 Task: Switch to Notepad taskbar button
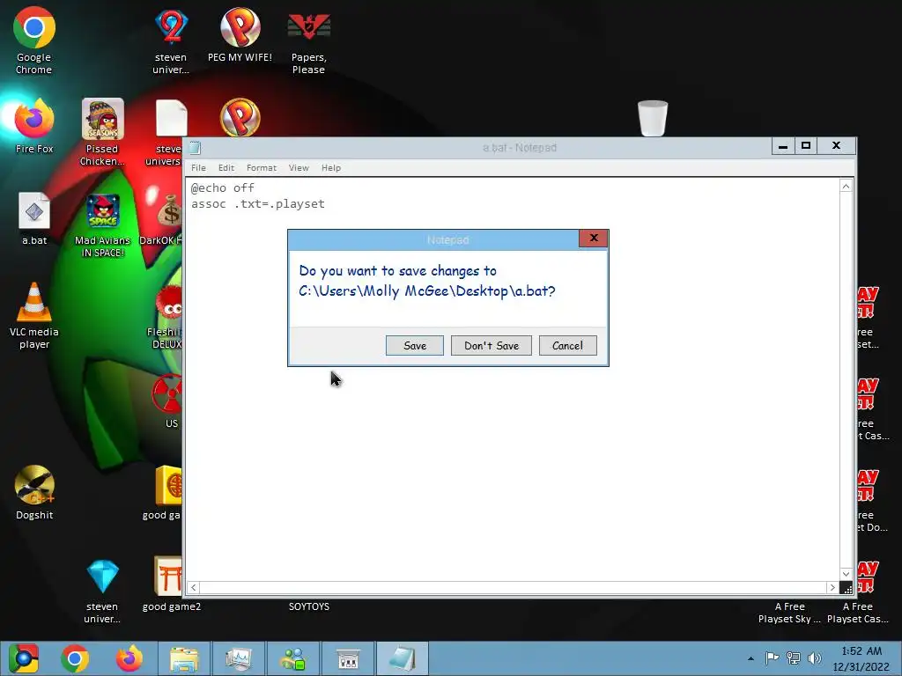pyautogui.click(x=403, y=658)
